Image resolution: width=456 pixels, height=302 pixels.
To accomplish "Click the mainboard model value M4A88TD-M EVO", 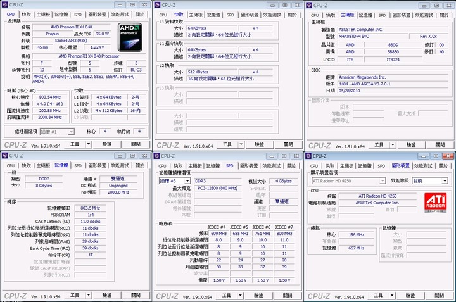I will (x=372, y=36).
